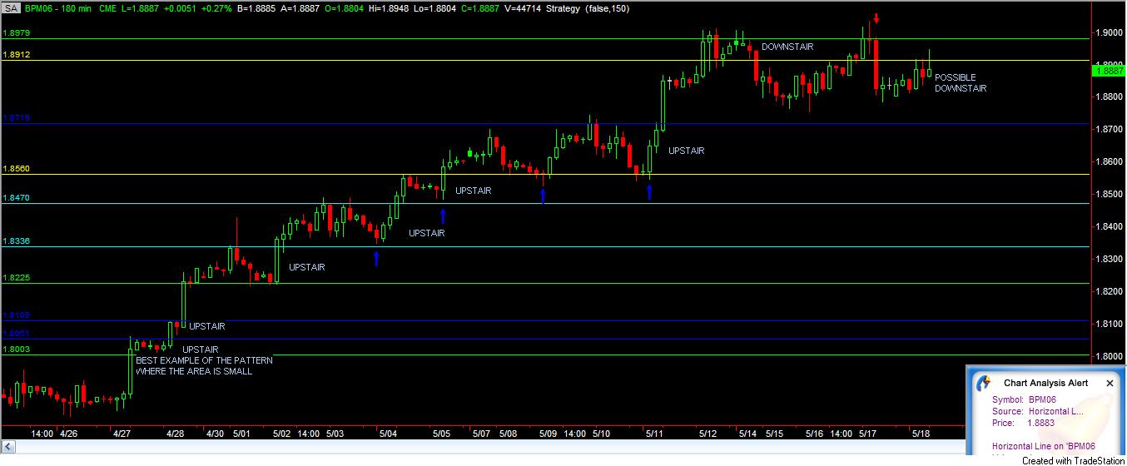1127x466 pixels.
Task: Click the green current price tag 1.8887
Action: click(1108, 72)
